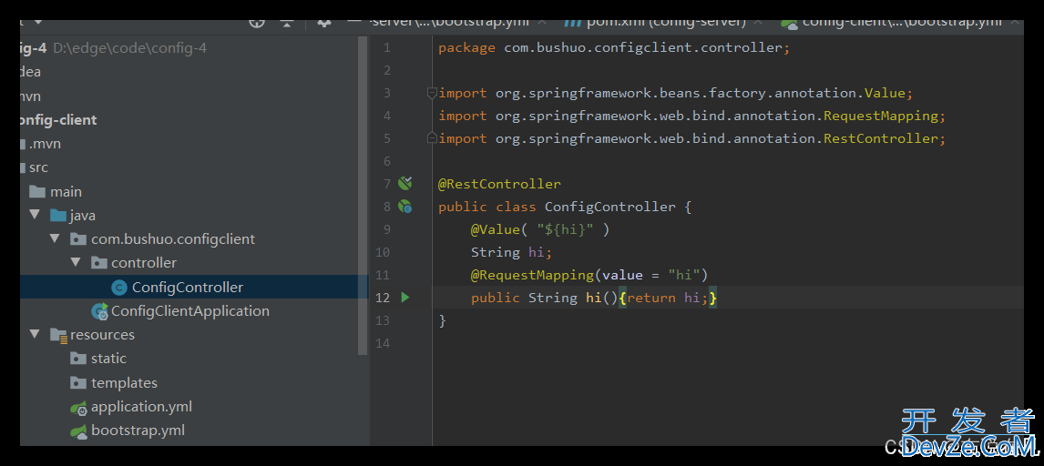Click ConfigController class name in the editor
The height and width of the screenshot is (466, 1044).
coord(609,207)
